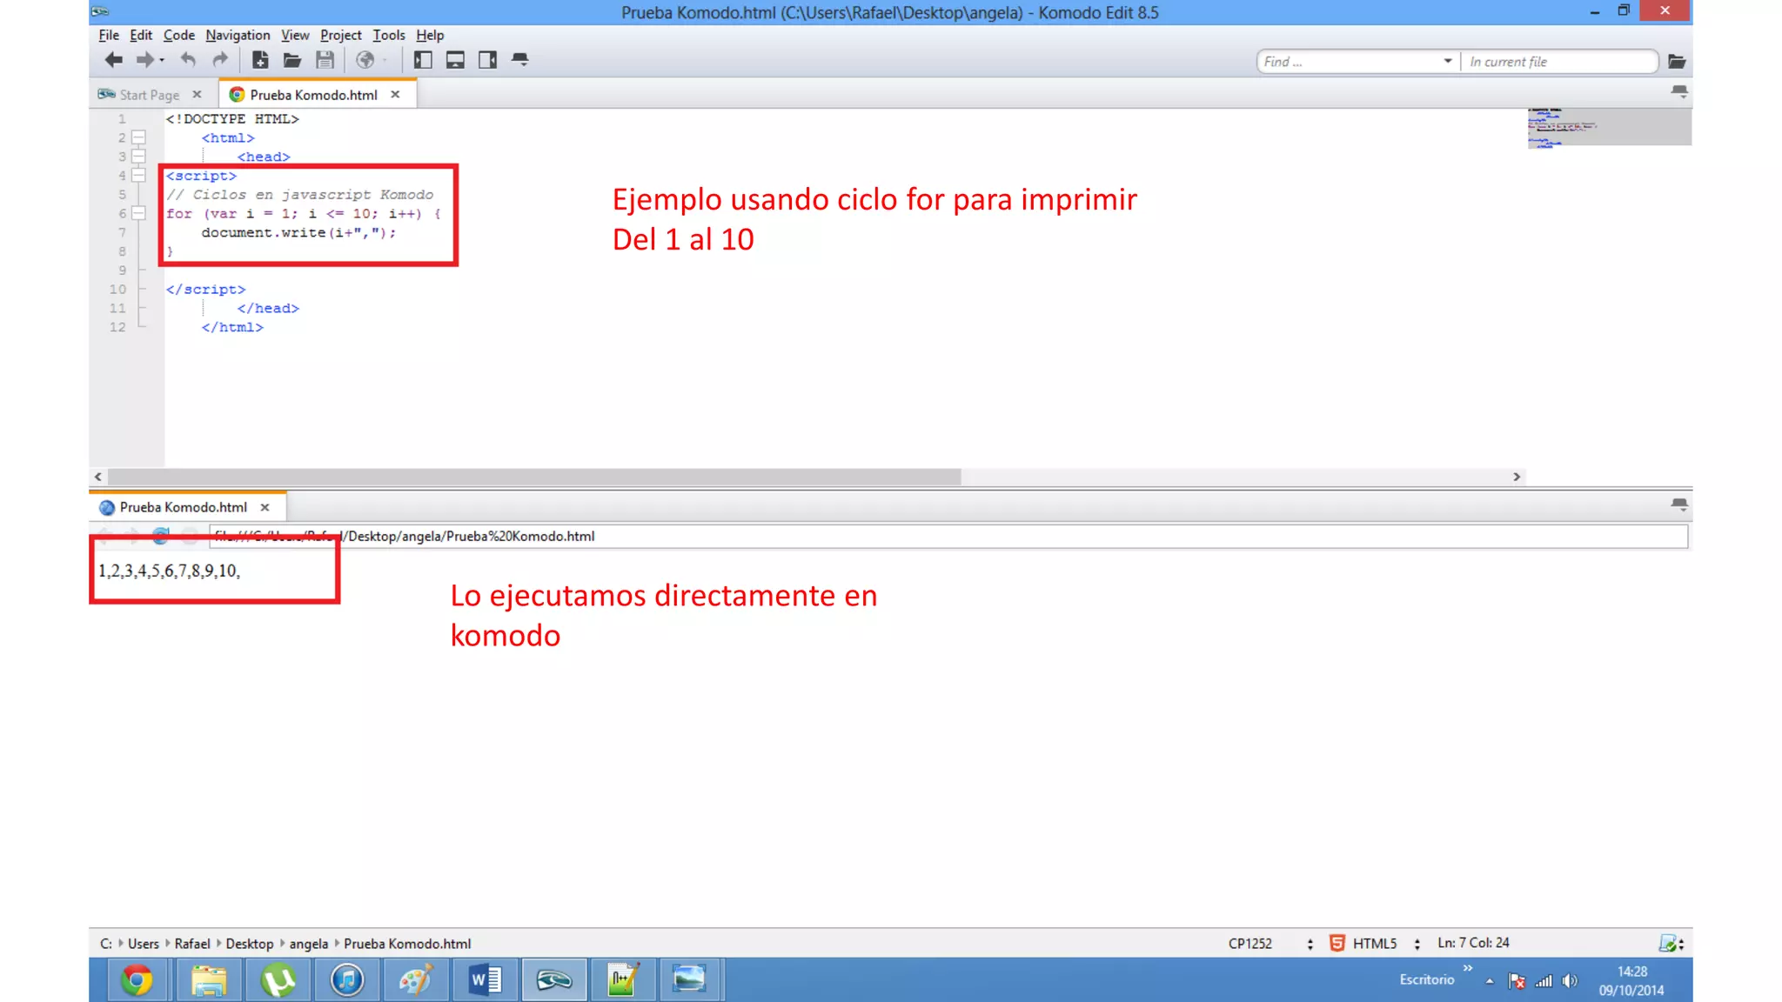
Task: Switch to the Start Page tab
Action: (x=149, y=95)
